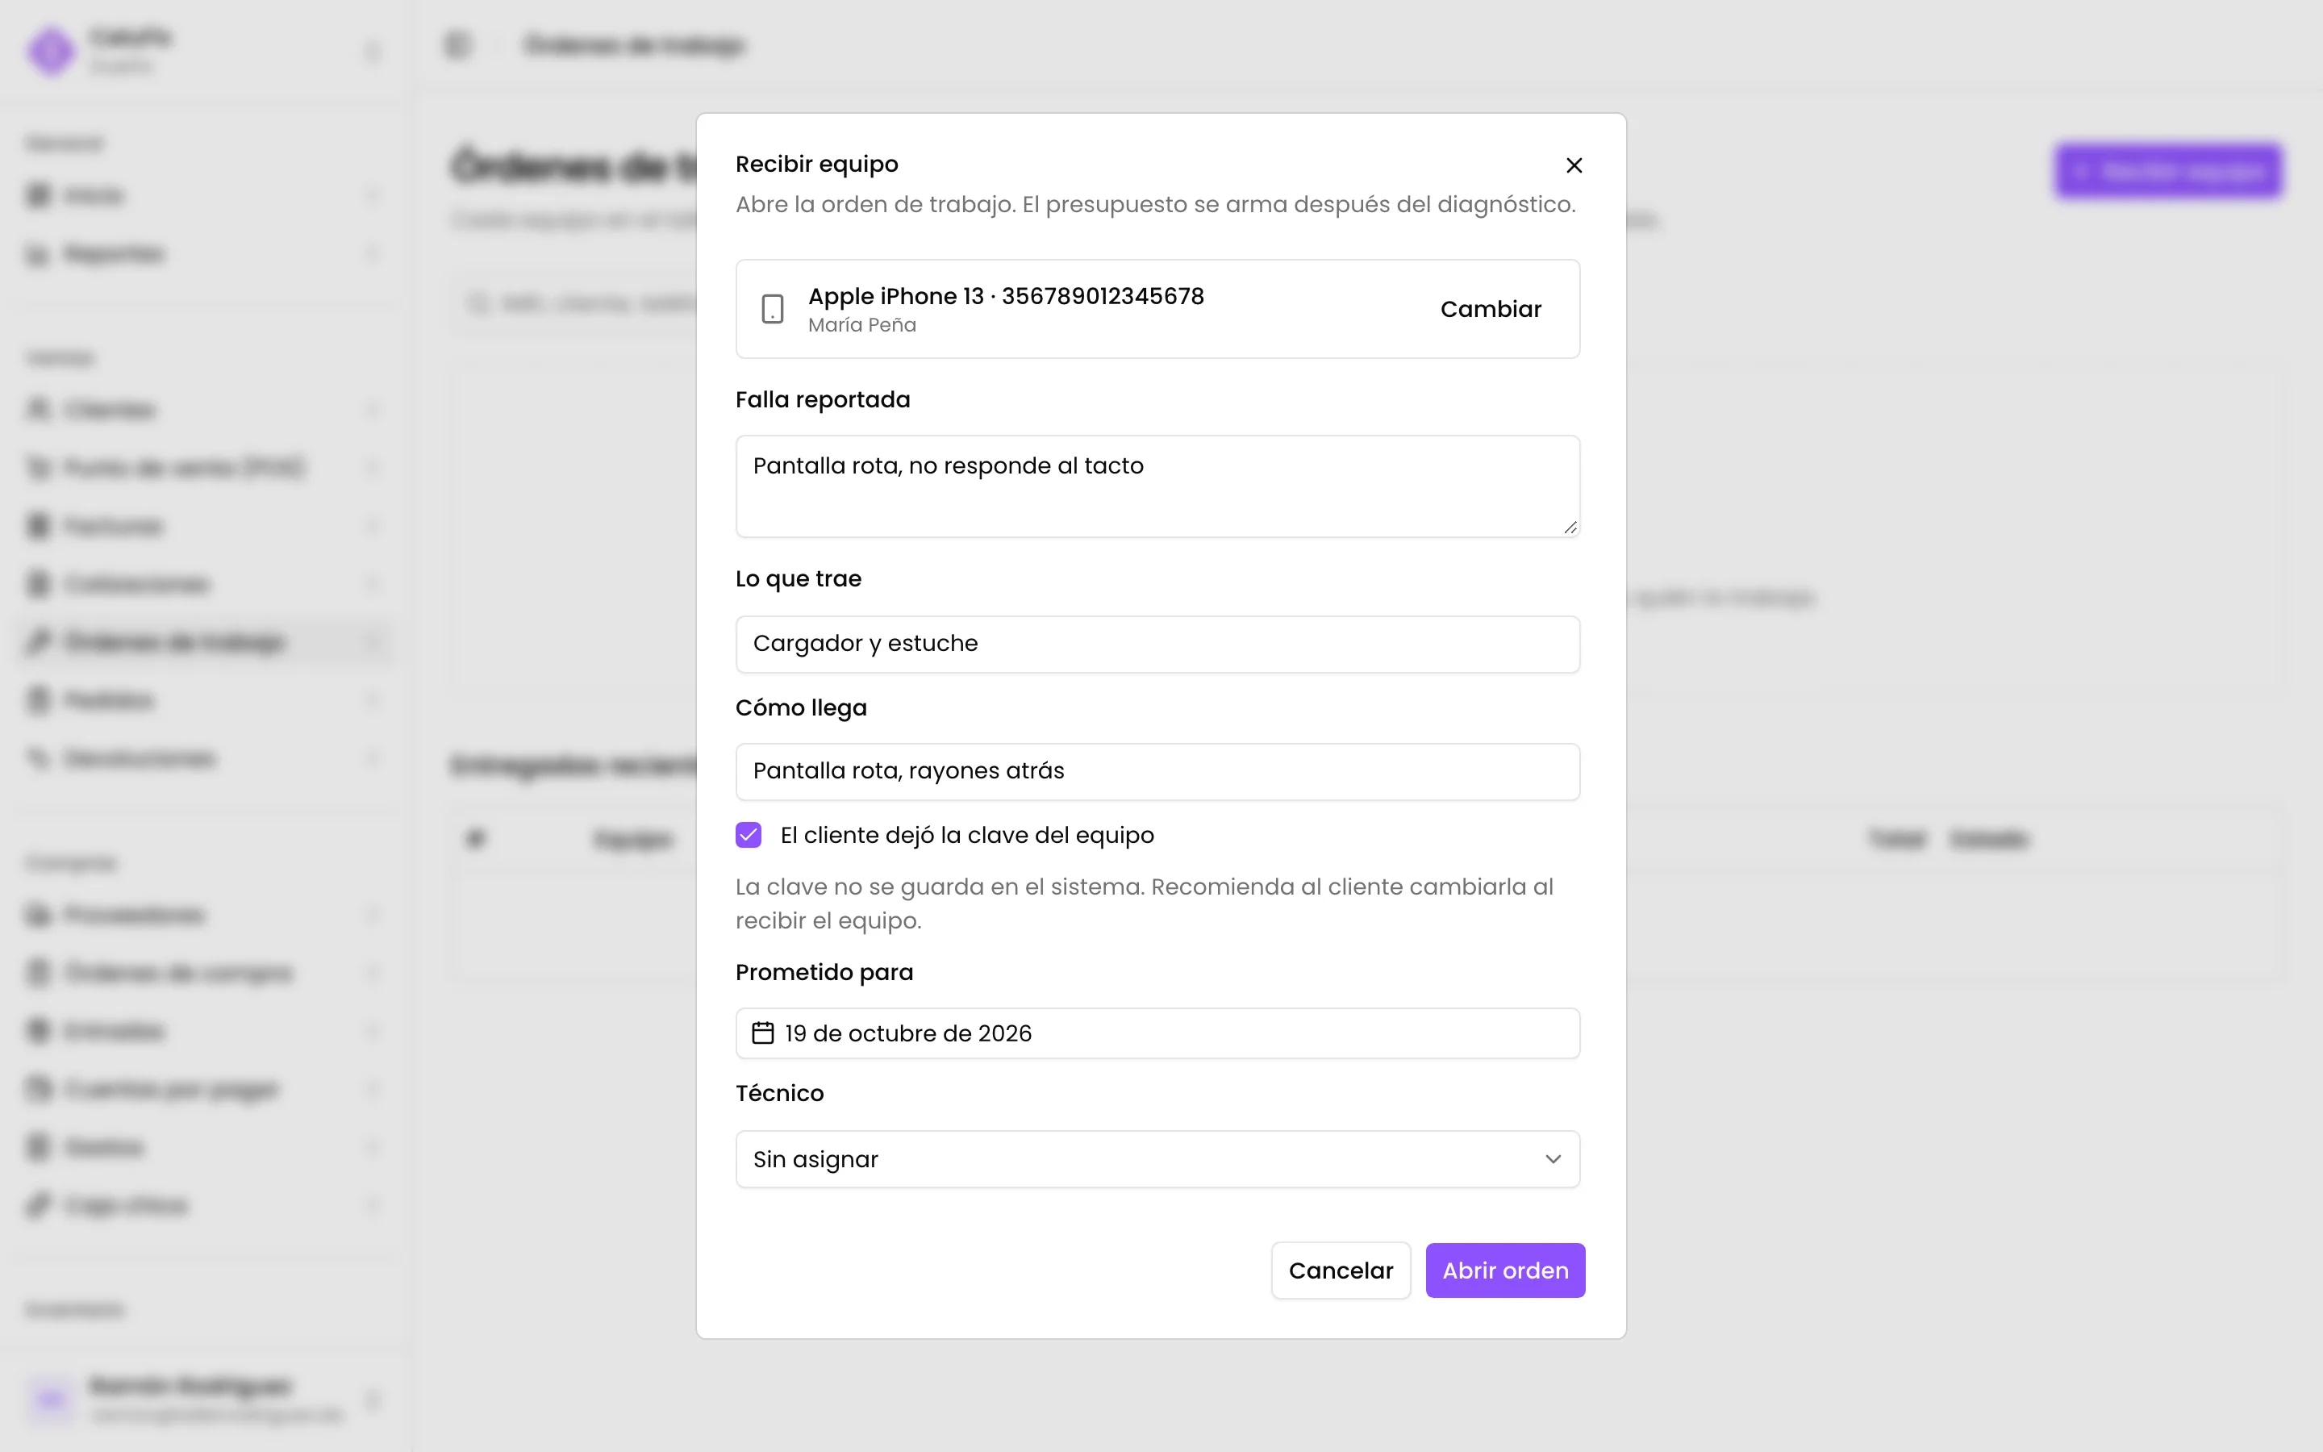
Task: Click the Lo que trae field
Action: (1157, 645)
